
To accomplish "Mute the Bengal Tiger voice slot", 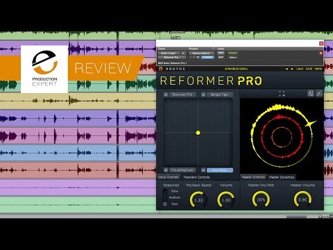I will [203, 94].
